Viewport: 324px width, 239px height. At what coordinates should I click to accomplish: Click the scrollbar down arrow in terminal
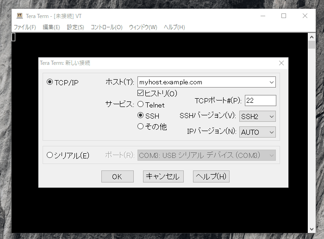pos(312,229)
